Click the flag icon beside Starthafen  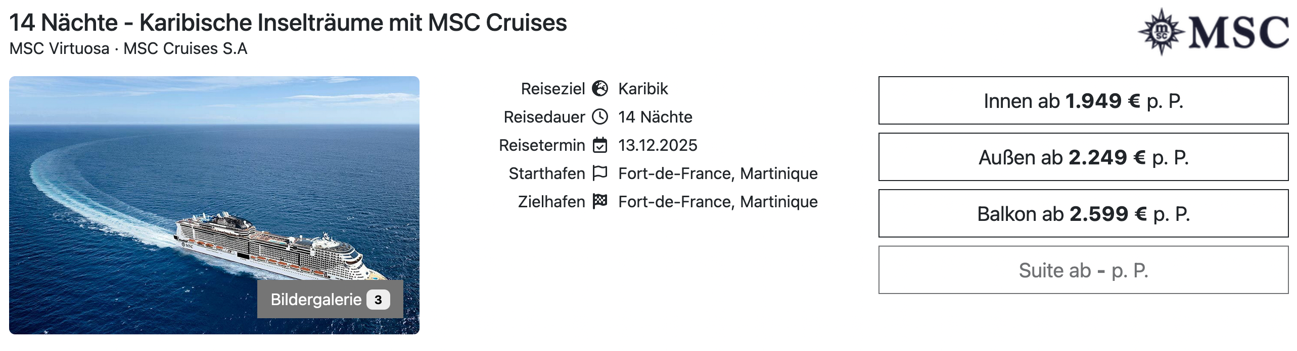click(599, 173)
